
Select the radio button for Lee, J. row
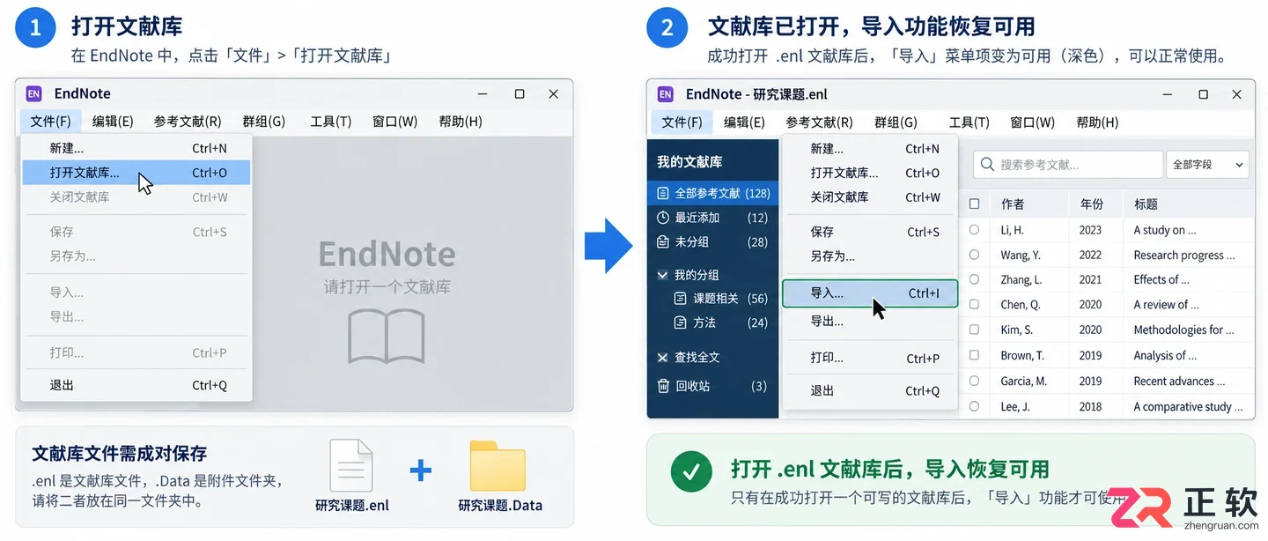(x=974, y=406)
